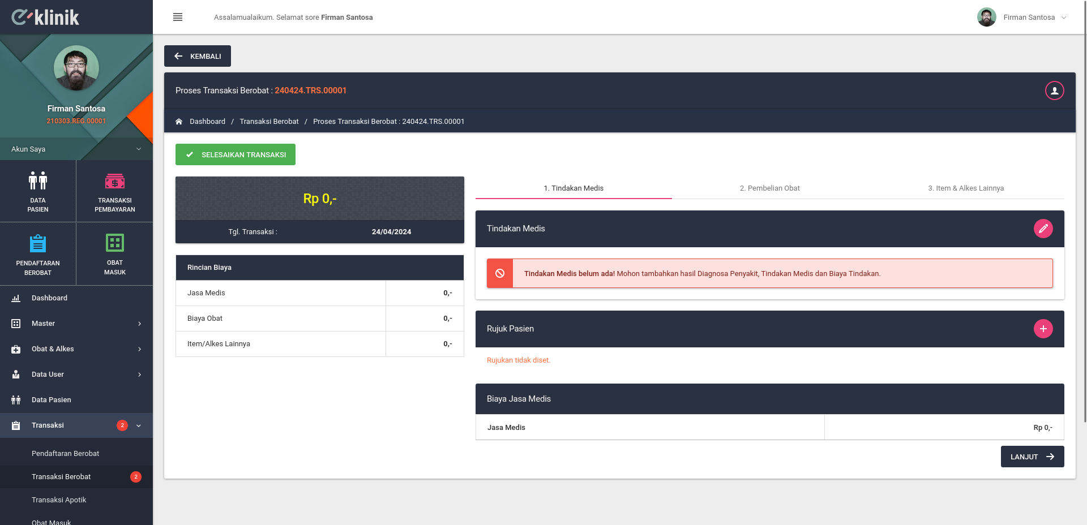
Task: Open Transaksi Pembayaran cash icon
Action: click(115, 181)
